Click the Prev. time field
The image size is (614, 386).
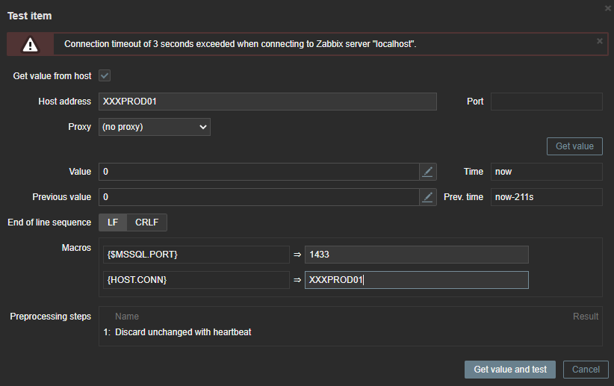[546, 197]
